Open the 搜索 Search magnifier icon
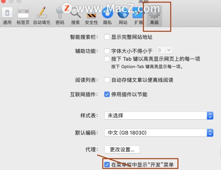The height and width of the screenshot is (170, 221). click(75, 16)
